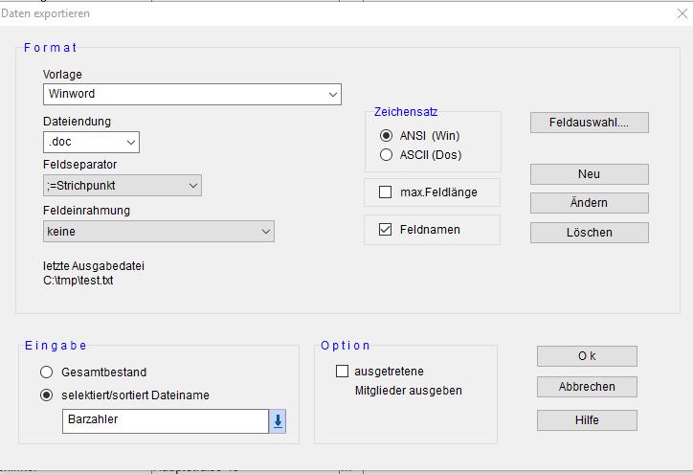Screen dimensions: 693x474
Task: Tick the ausgetretene Mitglieder ausgeben checkbox
Action: click(x=342, y=371)
